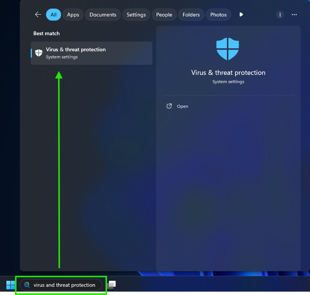Select the All filter tab
Viewport: 310px width, 295px height.
click(x=54, y=15)
